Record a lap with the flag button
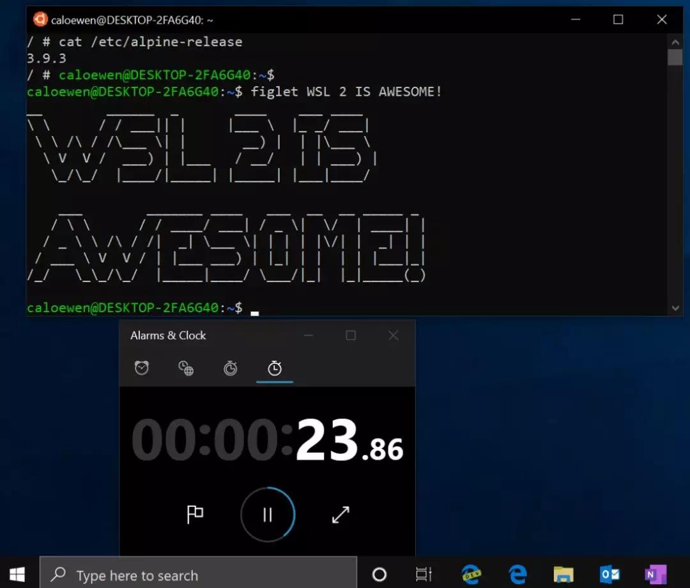Image resolution: width=690 pixels, height=588 pixels. click(195, 515)
